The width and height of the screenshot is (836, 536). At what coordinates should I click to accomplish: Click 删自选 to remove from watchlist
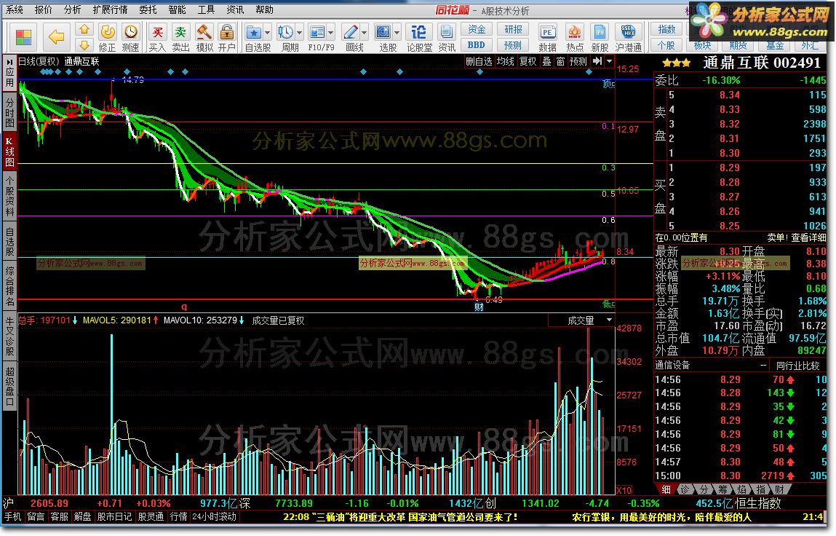point(479,61)
